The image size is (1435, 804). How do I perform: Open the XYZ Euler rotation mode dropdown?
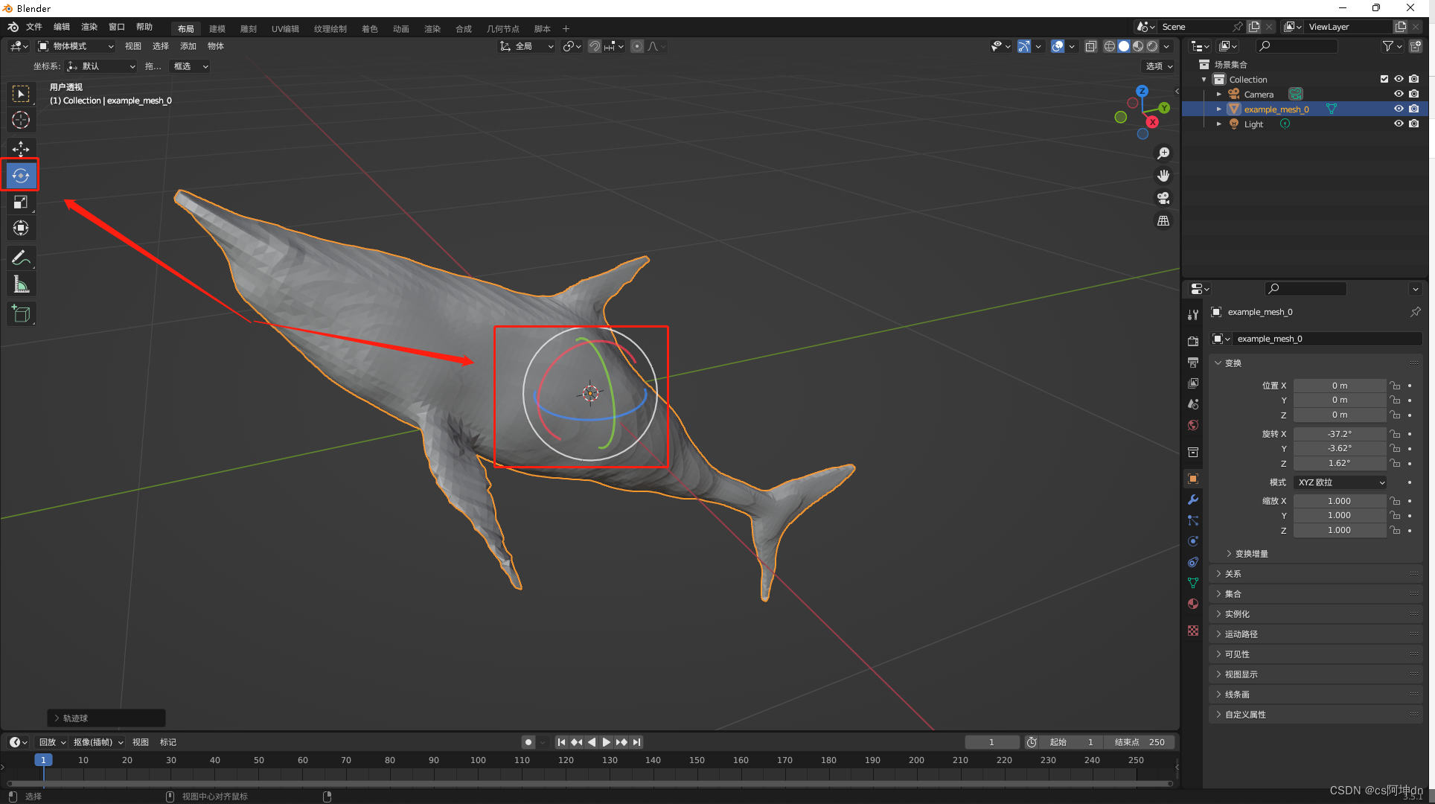pyautogui.click(x=1340, y=482)
